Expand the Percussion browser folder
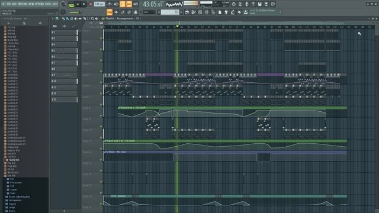Viewport: 379px width, 213px height. (16, 183)
